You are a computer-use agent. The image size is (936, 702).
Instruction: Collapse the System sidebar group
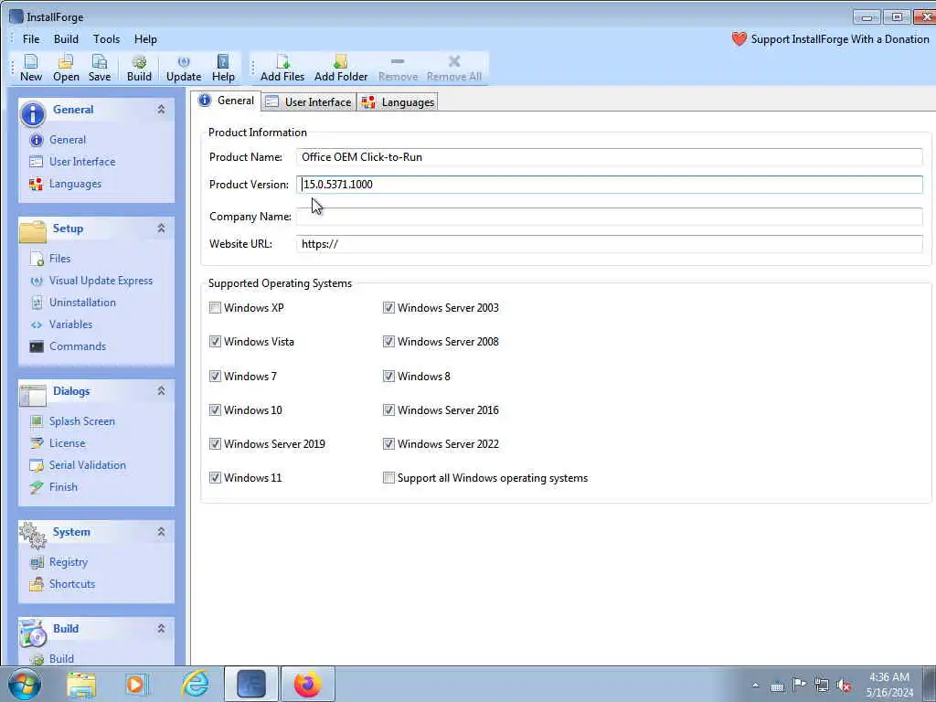point(161,531)
